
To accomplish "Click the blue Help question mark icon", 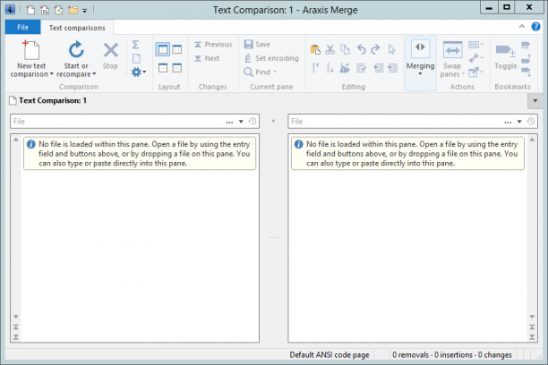I will coord(535,27).
